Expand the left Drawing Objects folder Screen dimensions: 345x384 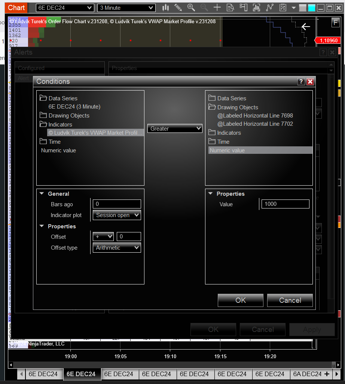click(x=43, y=115)
